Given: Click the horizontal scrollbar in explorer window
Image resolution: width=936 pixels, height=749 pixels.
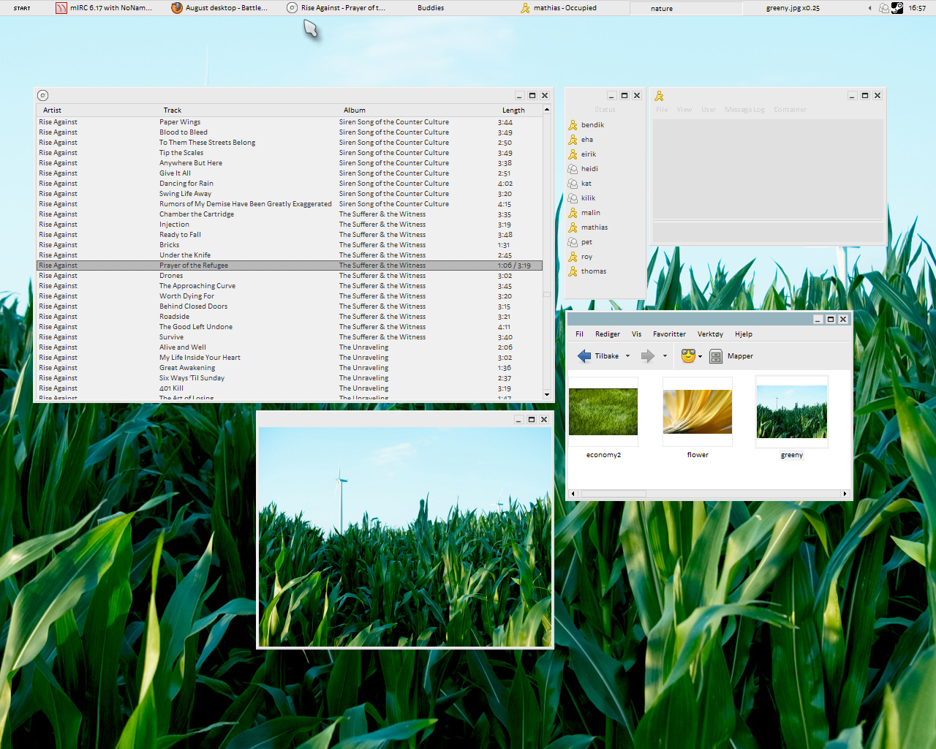Looking at the screenshot, I should point(613,494).
